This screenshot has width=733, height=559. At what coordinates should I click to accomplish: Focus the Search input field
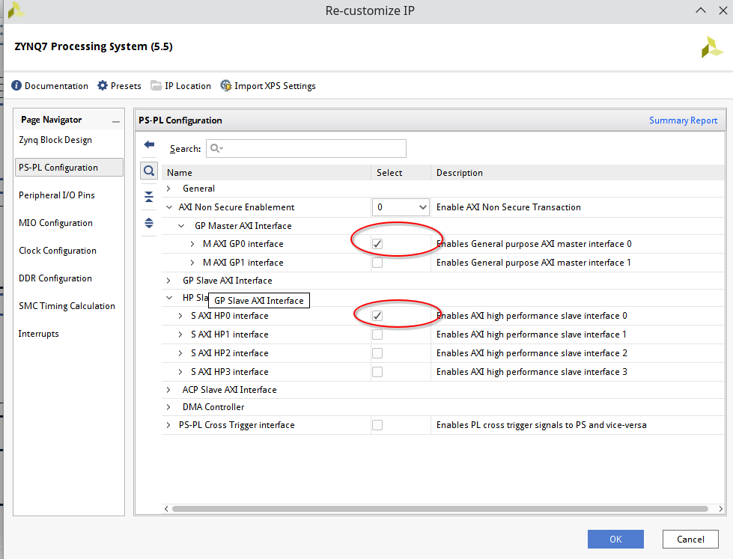tap(306, 148)
